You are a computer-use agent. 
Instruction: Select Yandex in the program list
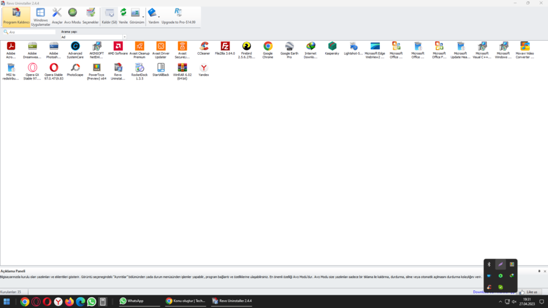point(203,70)
